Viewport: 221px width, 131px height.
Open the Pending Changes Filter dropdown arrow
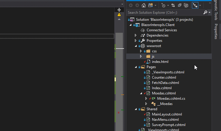tap(168, 6)
